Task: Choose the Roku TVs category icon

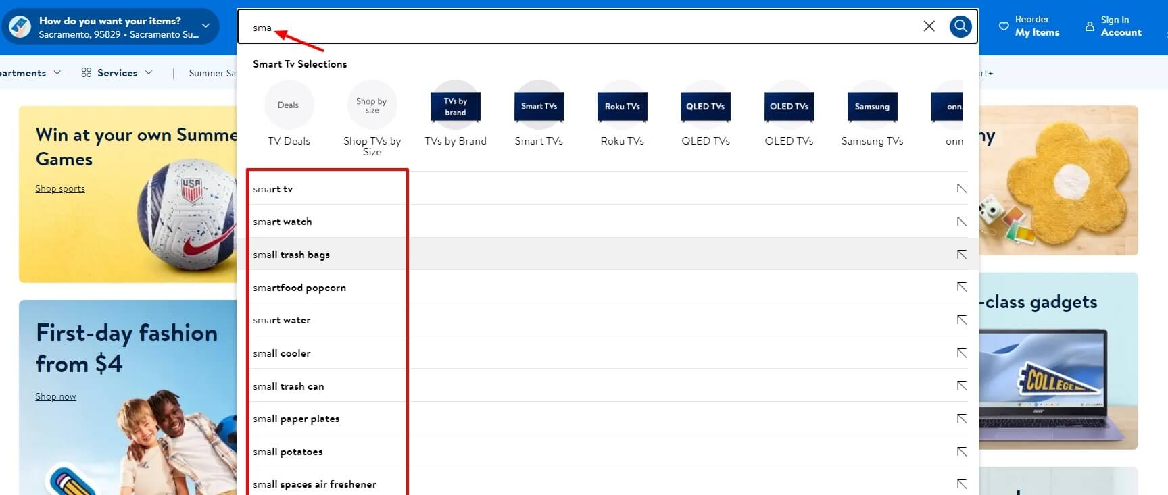Action: click(622, 106)
